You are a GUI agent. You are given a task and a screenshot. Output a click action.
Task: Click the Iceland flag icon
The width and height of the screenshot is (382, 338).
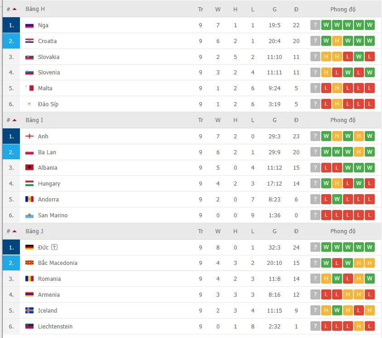coord(29,310)
